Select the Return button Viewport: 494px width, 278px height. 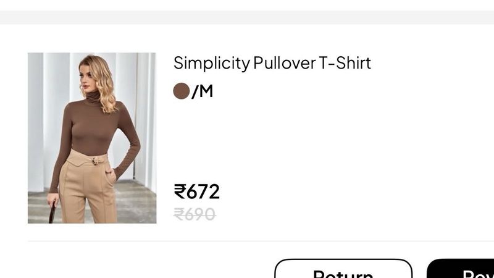pos(343,269)
